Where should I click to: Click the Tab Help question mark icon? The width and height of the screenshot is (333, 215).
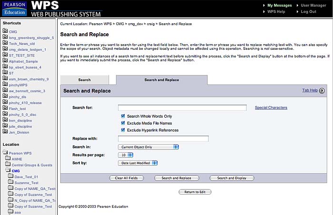(x=322, y=91)
